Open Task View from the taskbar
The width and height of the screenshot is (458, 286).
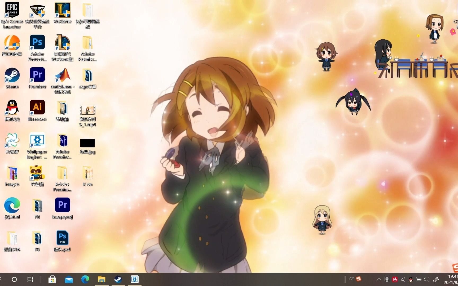(30, 279)
